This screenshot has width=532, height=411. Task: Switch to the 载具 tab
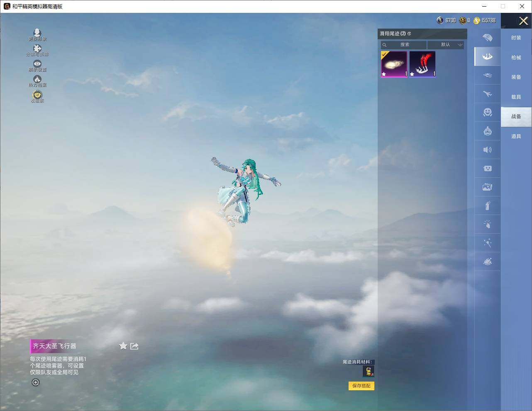click(516, 97)
